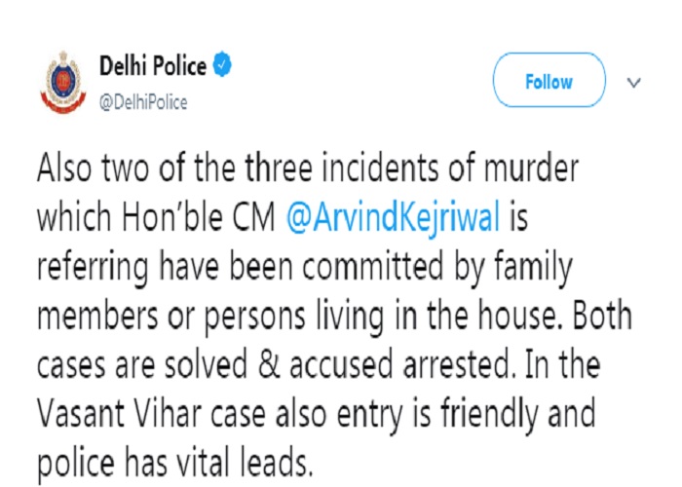Click the word 'is' after the mention

[519, 216]
